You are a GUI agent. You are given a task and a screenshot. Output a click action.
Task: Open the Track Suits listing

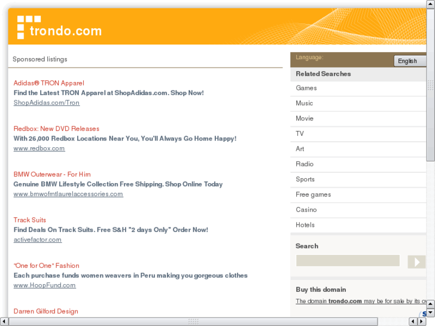[x=30, y=220]
